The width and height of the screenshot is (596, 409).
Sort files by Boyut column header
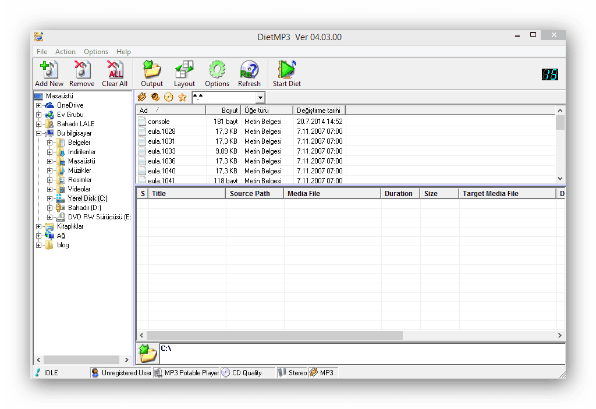point(223,110)
